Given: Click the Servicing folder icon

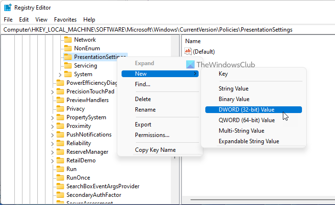Looking at the screenshot, I should point(68,66).
